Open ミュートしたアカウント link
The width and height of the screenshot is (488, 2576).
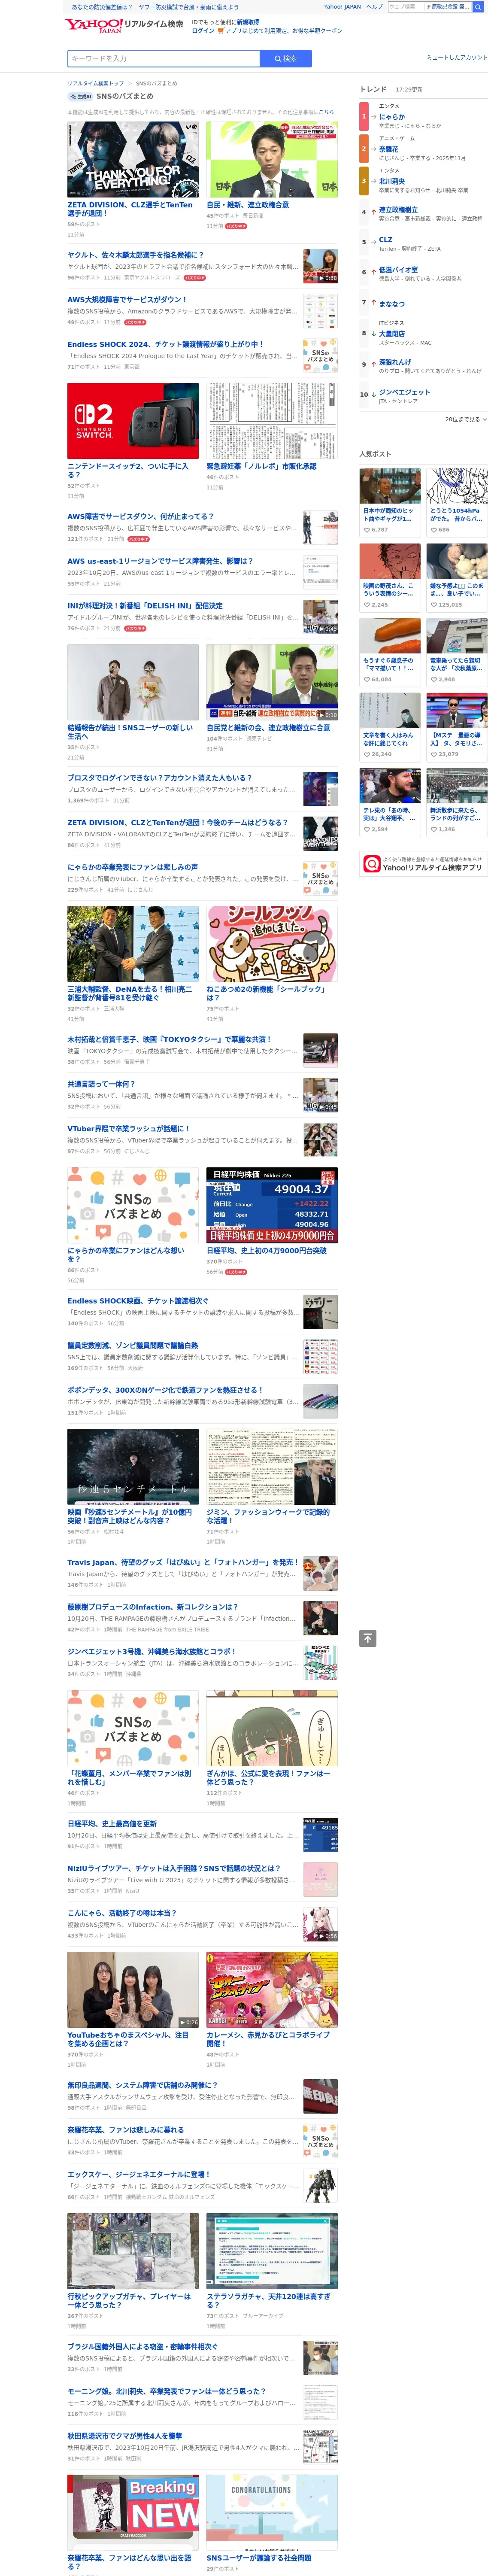(457, 57)
